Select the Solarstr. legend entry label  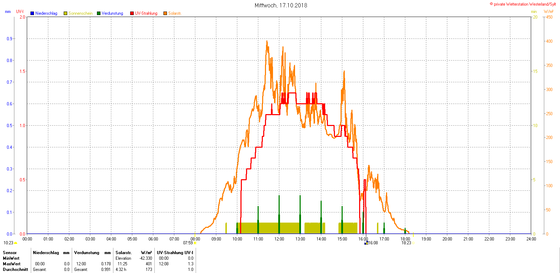(x=175, y=13)
